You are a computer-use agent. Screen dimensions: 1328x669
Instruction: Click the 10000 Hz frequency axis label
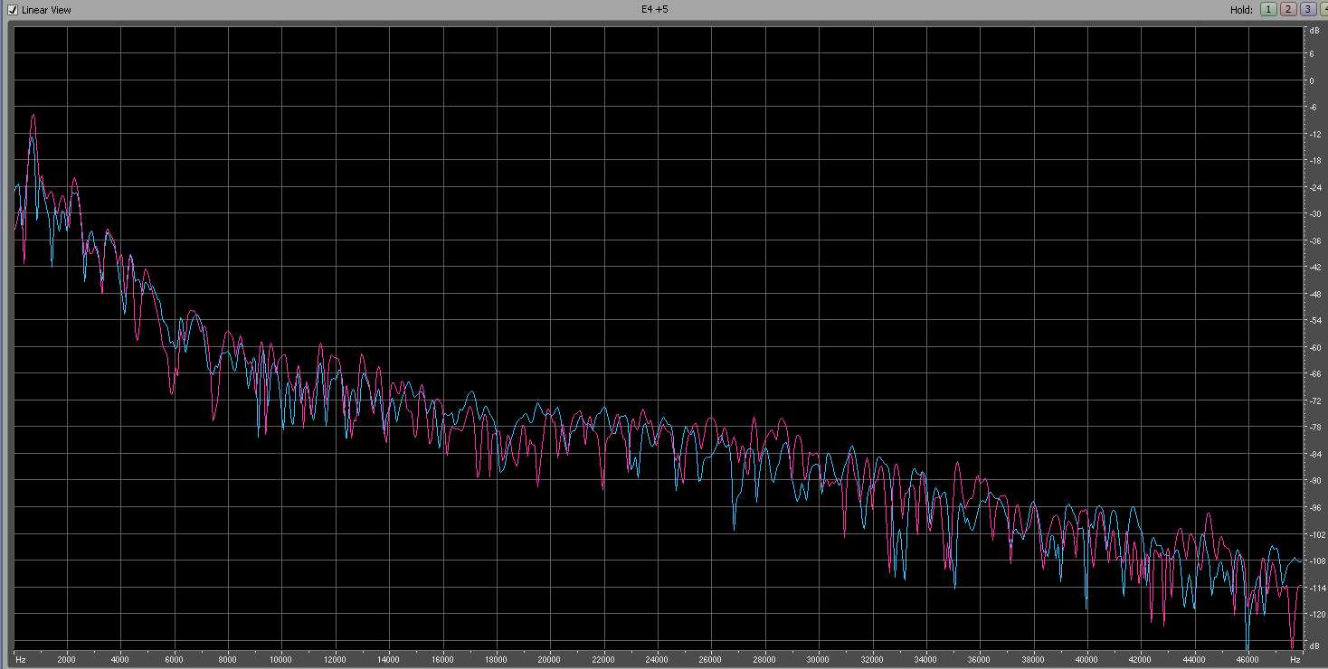click(x=280, y=660)
